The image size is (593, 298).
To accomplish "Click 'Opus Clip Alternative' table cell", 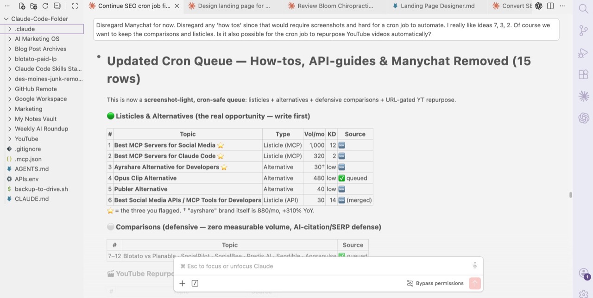I will coord(188,178).
